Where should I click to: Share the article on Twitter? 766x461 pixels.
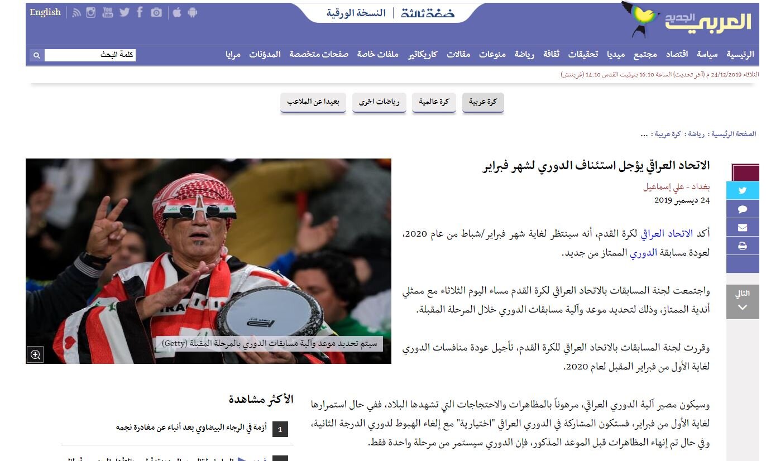tap(742, 190)
